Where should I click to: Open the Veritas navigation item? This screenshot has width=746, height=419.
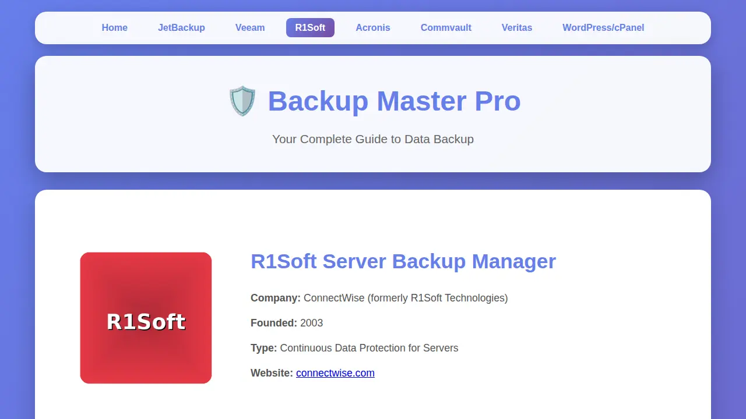point(517,27)
